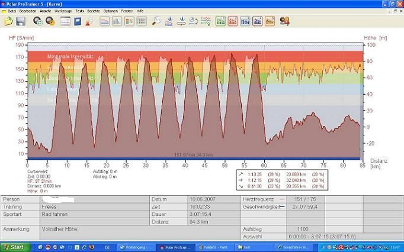Open the Werkzeuge menu
This screenshot has height=252, width=404.
point(64,11)
